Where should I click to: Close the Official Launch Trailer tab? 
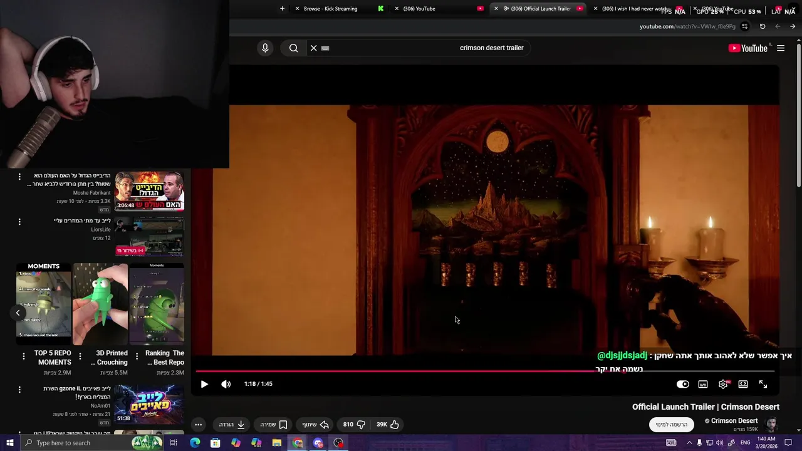tap(496, 9)
